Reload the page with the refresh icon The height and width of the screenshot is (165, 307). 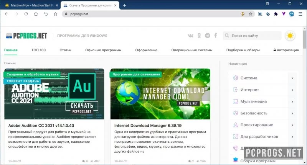26,14
